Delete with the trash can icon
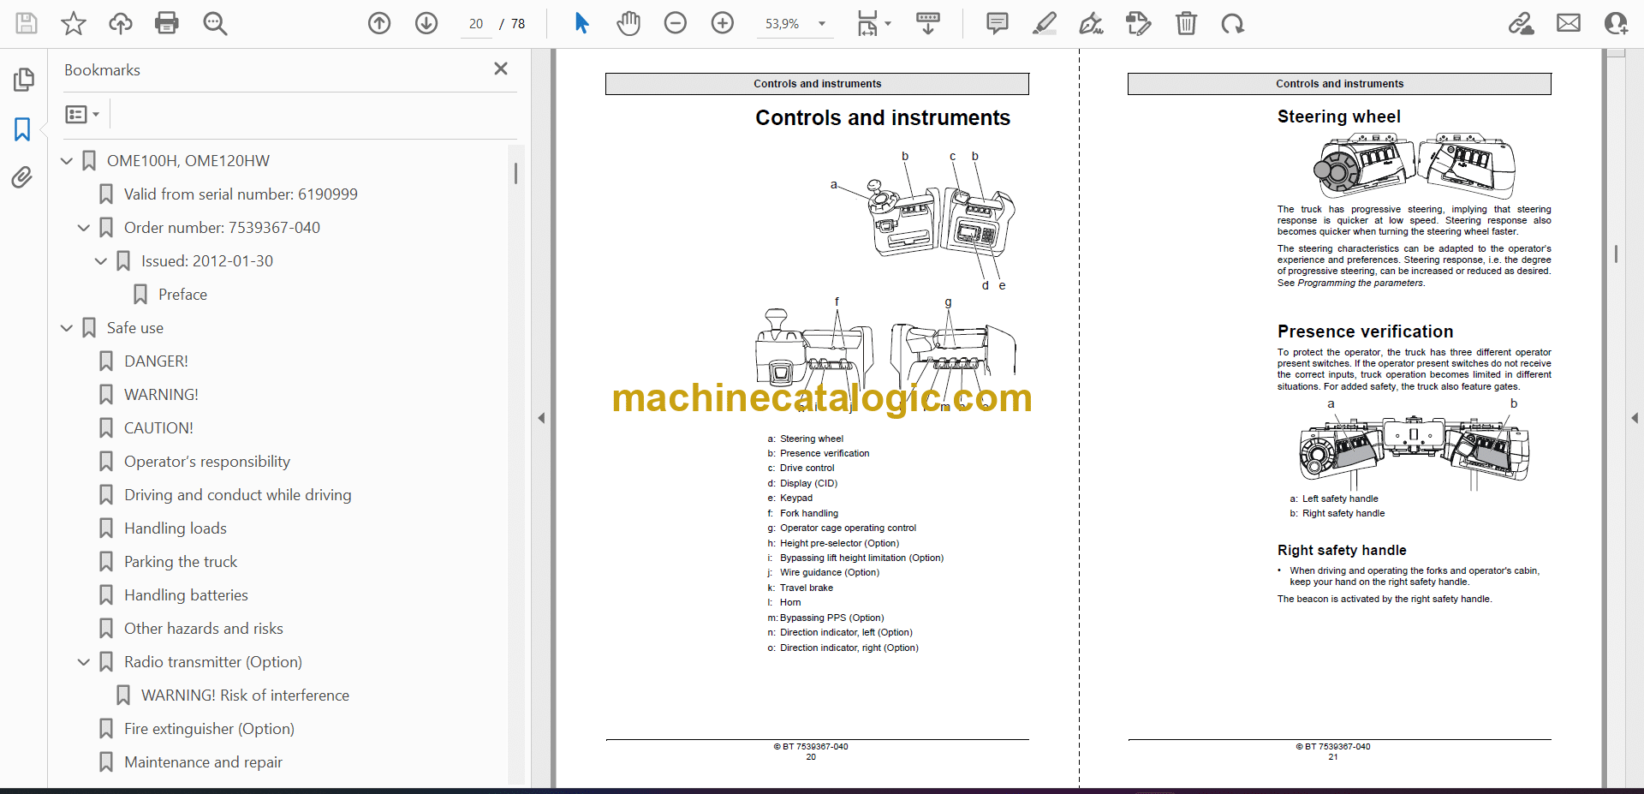This screenshot has width=1644, height=794. (x=1186, y=23)
